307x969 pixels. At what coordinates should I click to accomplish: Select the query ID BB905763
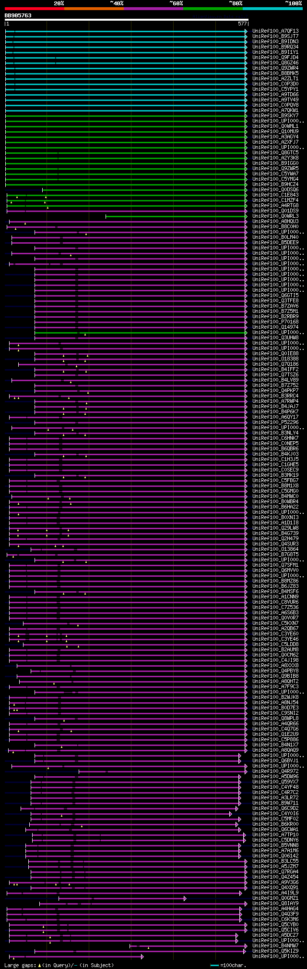(18, 15)
